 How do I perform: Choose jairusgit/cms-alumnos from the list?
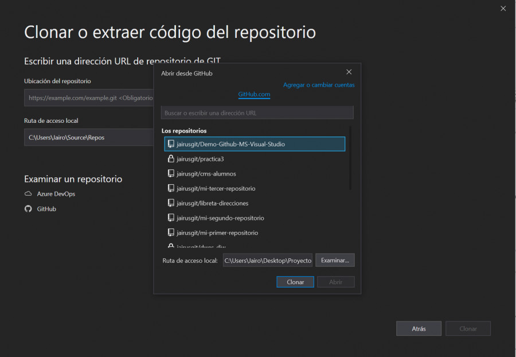[x=255, y=173]
